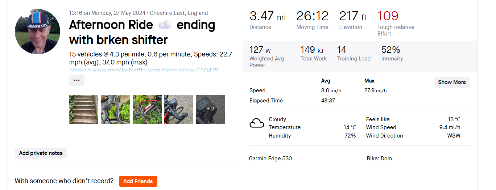Screen dimensions: 496x190
Task: Click the Training Load value 14
Action: pos(342,50)
